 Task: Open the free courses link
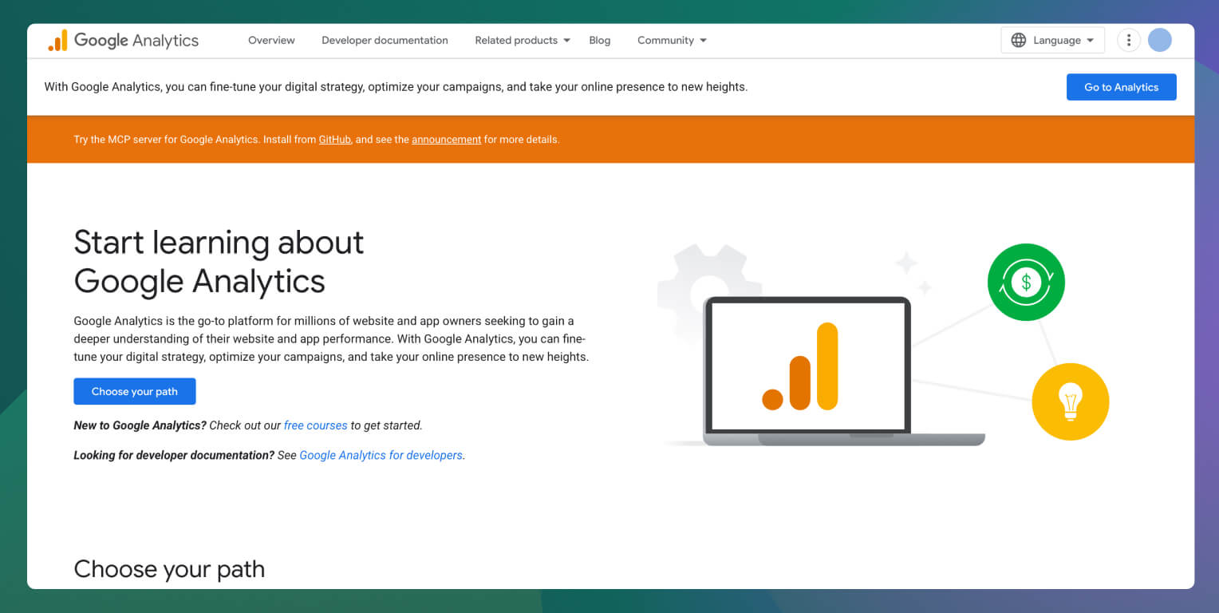[315, 425]
